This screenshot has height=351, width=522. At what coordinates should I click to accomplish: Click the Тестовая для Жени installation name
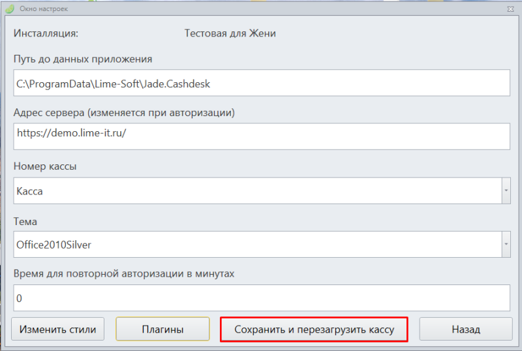(x=230, y=33)
